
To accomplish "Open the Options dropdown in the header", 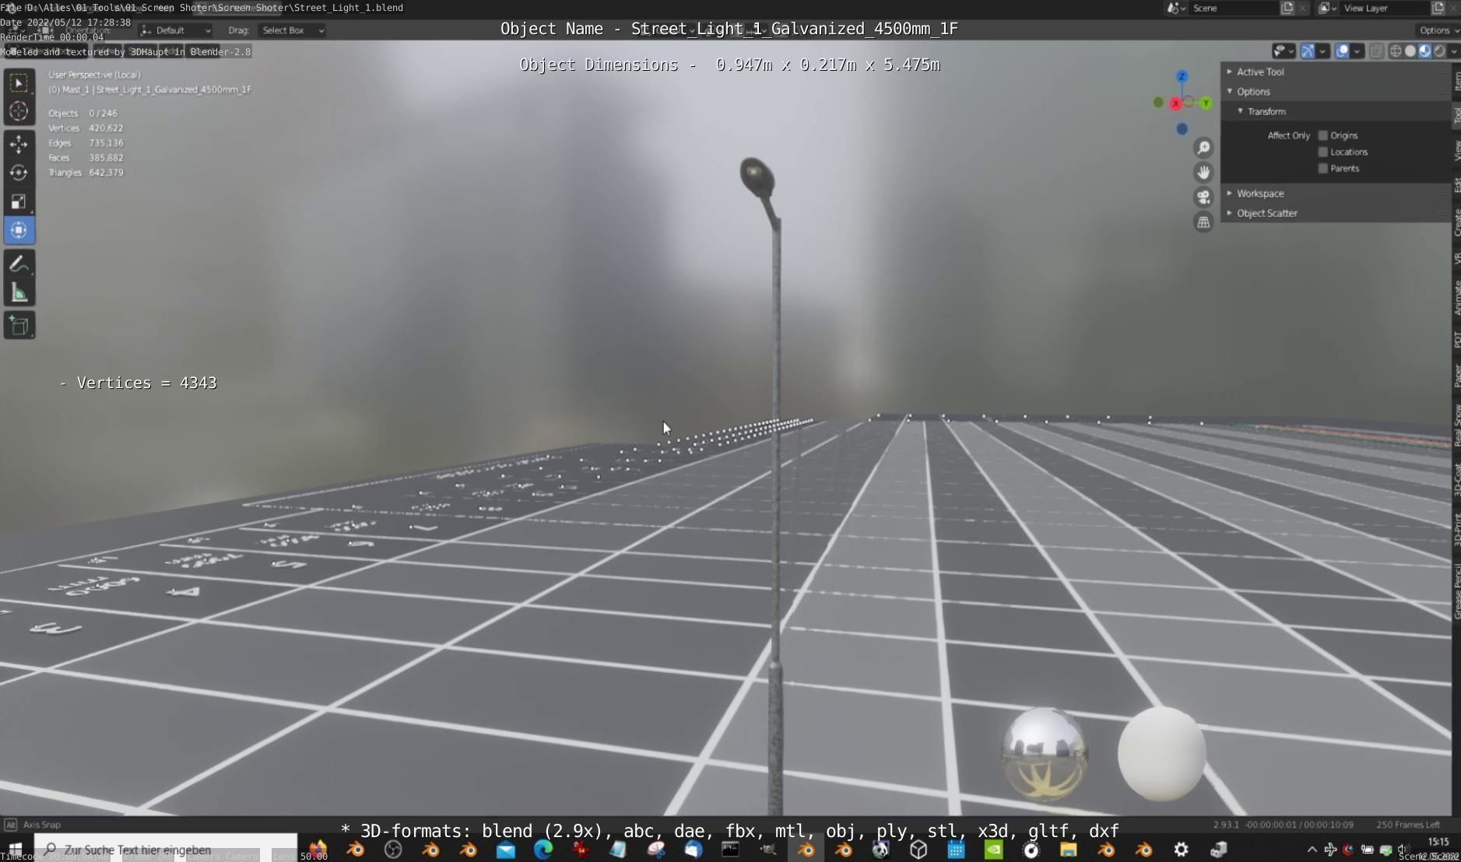I will point(1438,30).
